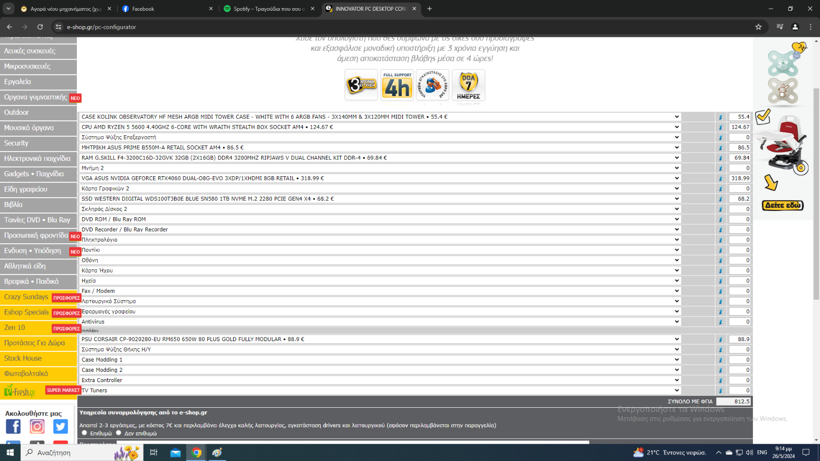Open the Instagram follow icon
Image resolution: width=820 pixels, height=461 pixels.
click(x=37, y=426)
